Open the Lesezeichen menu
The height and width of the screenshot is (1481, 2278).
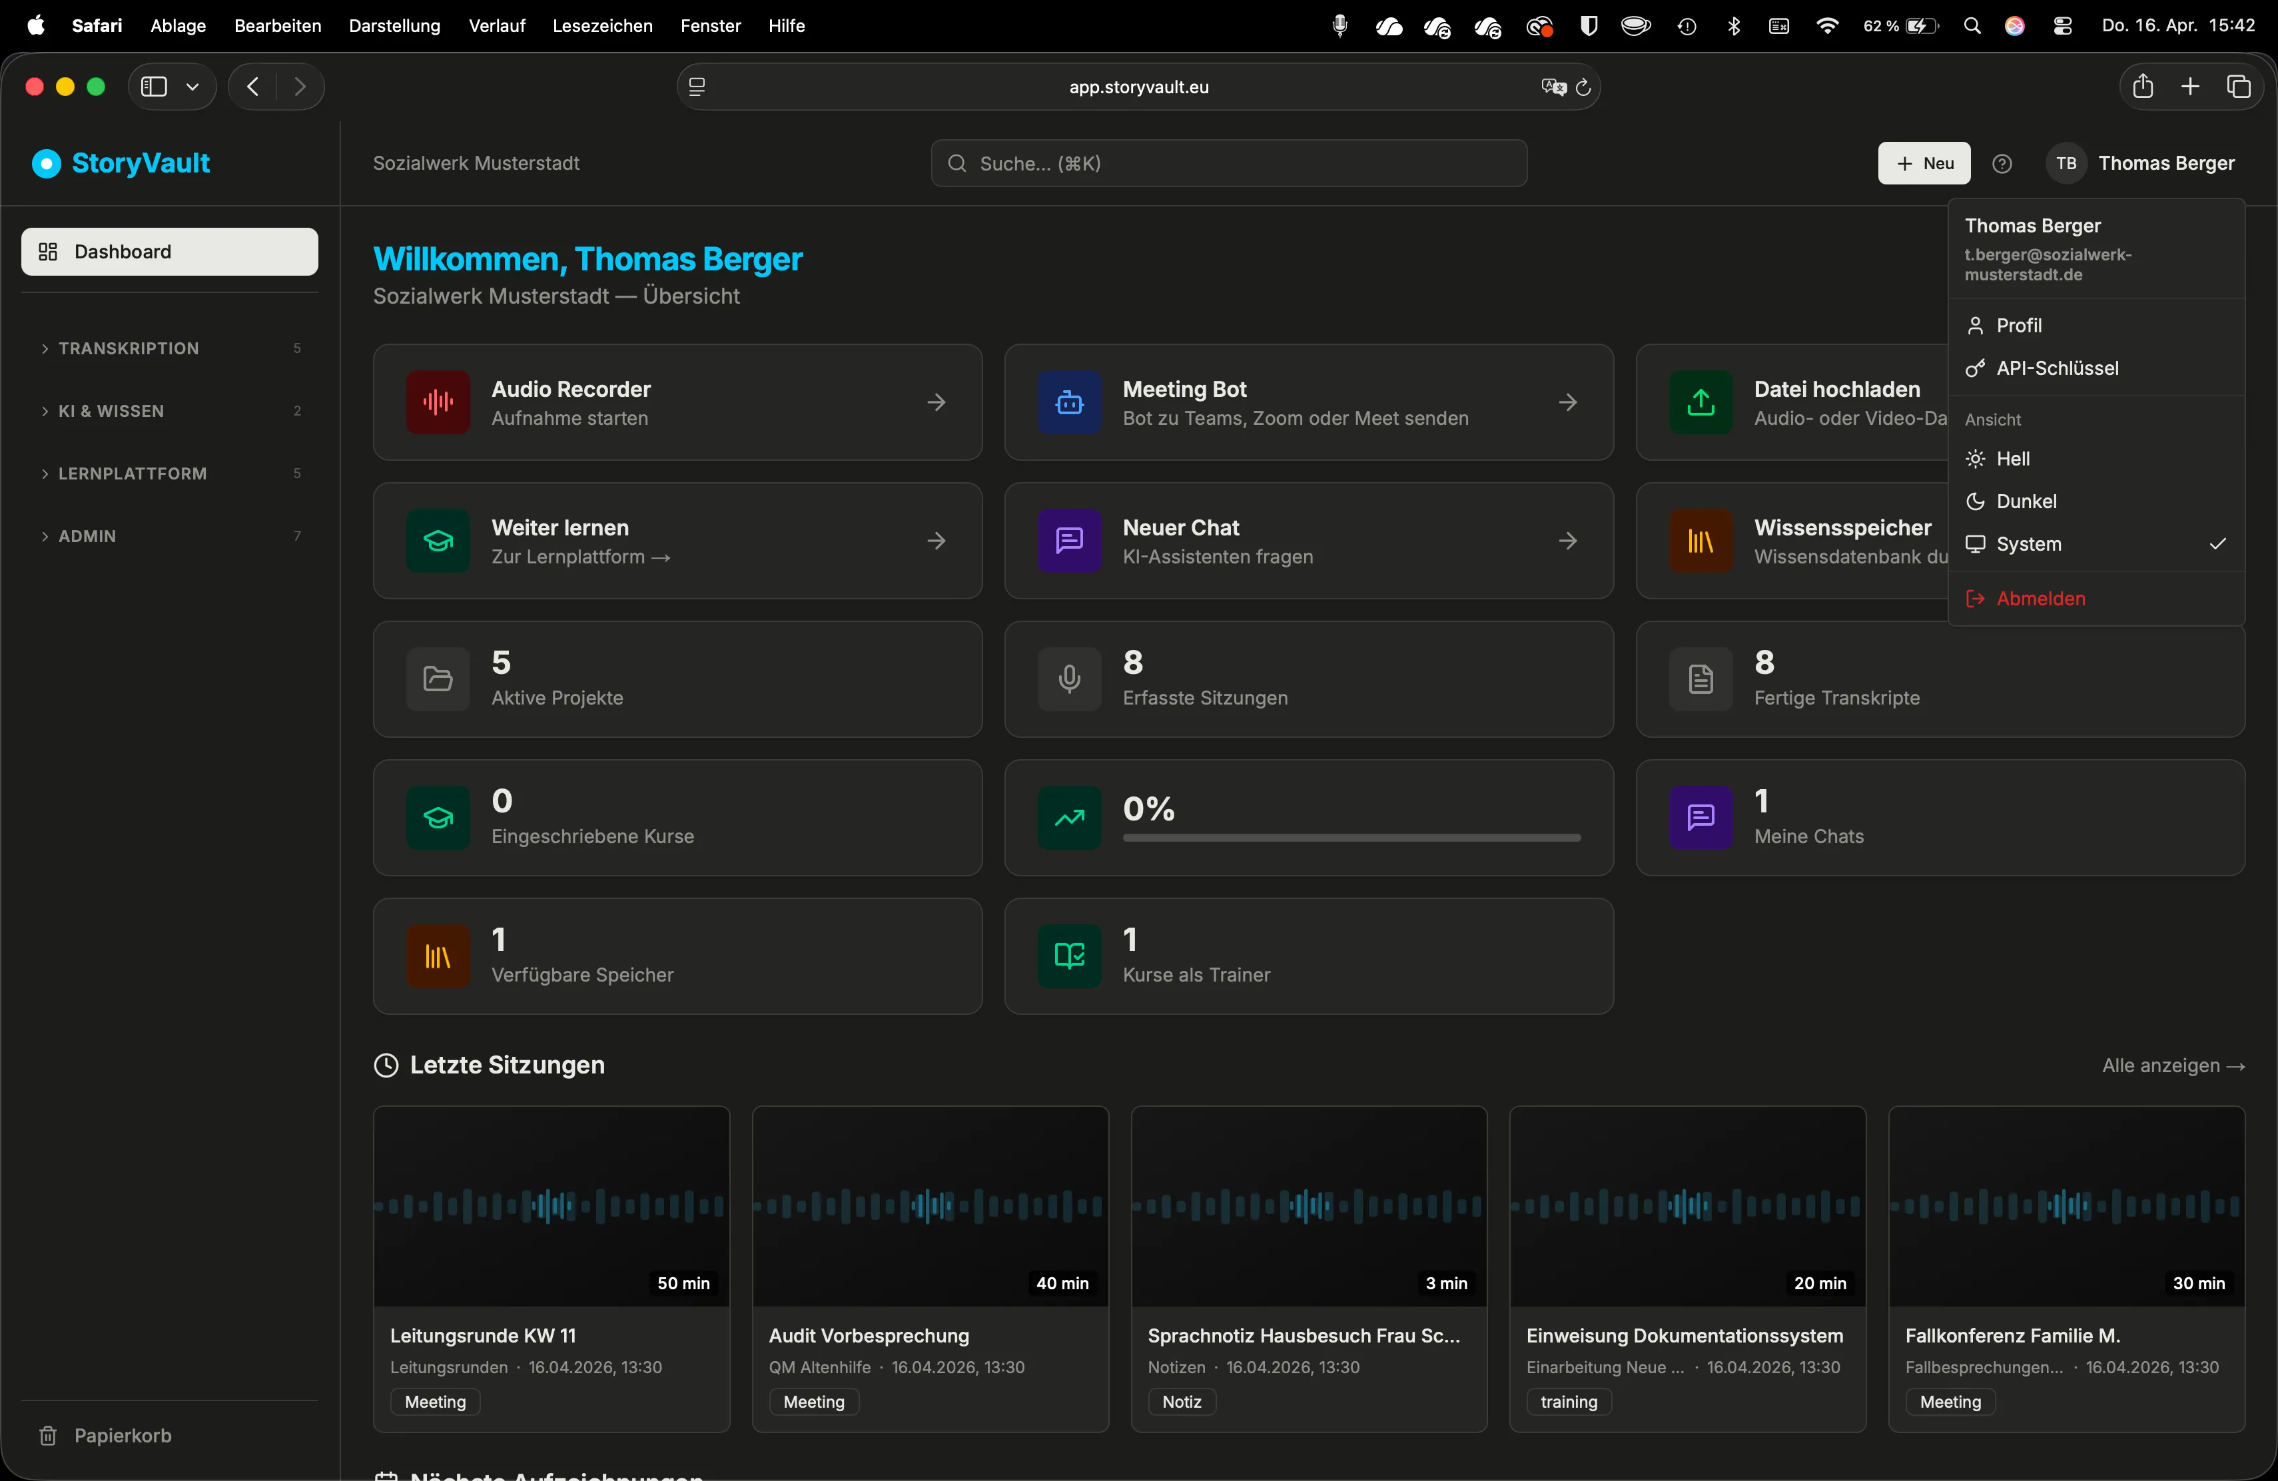pos(602,26)
